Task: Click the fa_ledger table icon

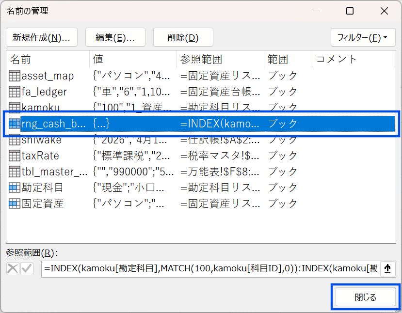Action: [14, 92]
